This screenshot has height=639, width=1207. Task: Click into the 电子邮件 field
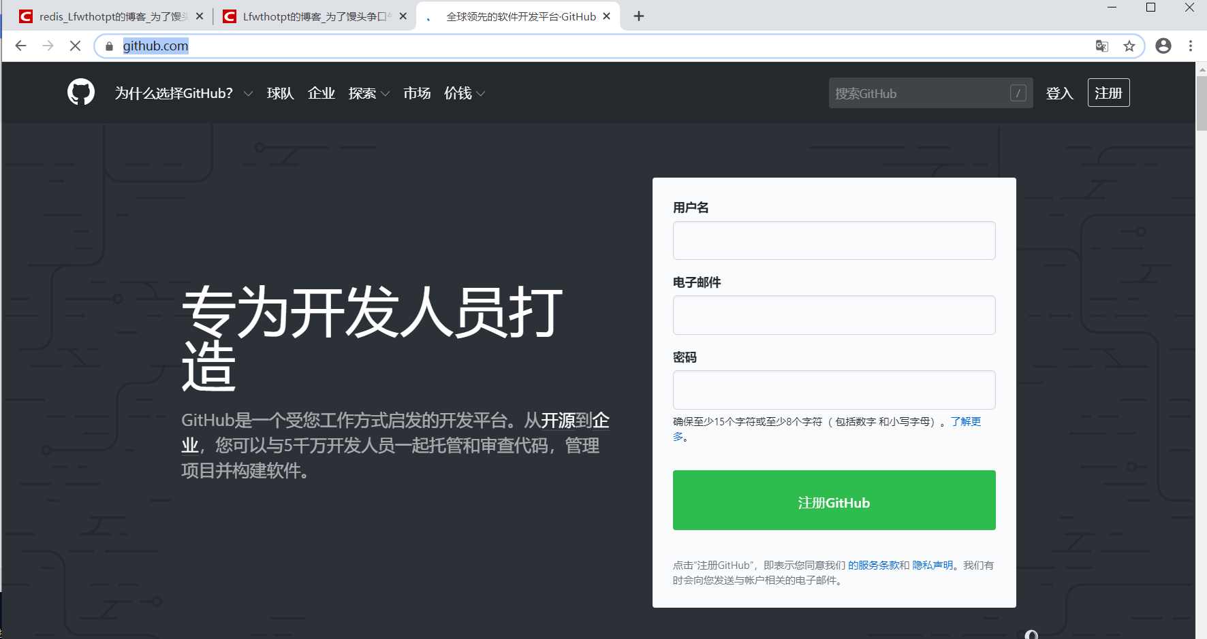(834, 315)
